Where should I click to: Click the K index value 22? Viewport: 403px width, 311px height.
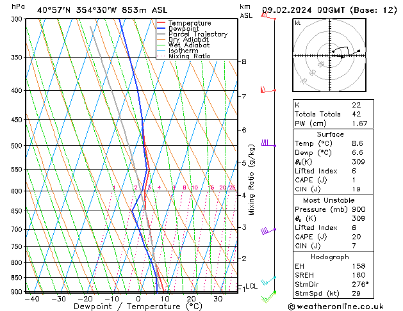[x=356, y=105]
